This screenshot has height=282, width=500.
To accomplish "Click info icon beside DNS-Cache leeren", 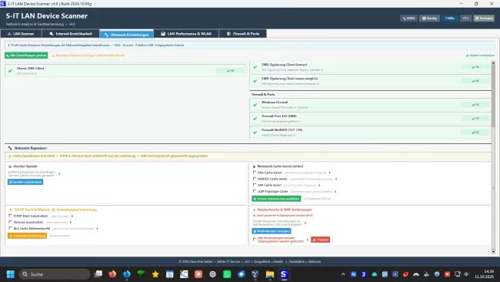I will (x=330, y=173).
